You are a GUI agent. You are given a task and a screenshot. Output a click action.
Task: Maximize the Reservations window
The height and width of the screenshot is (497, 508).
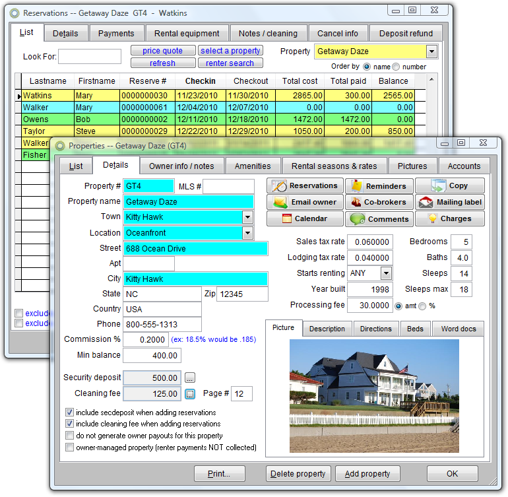click(412, 10)
